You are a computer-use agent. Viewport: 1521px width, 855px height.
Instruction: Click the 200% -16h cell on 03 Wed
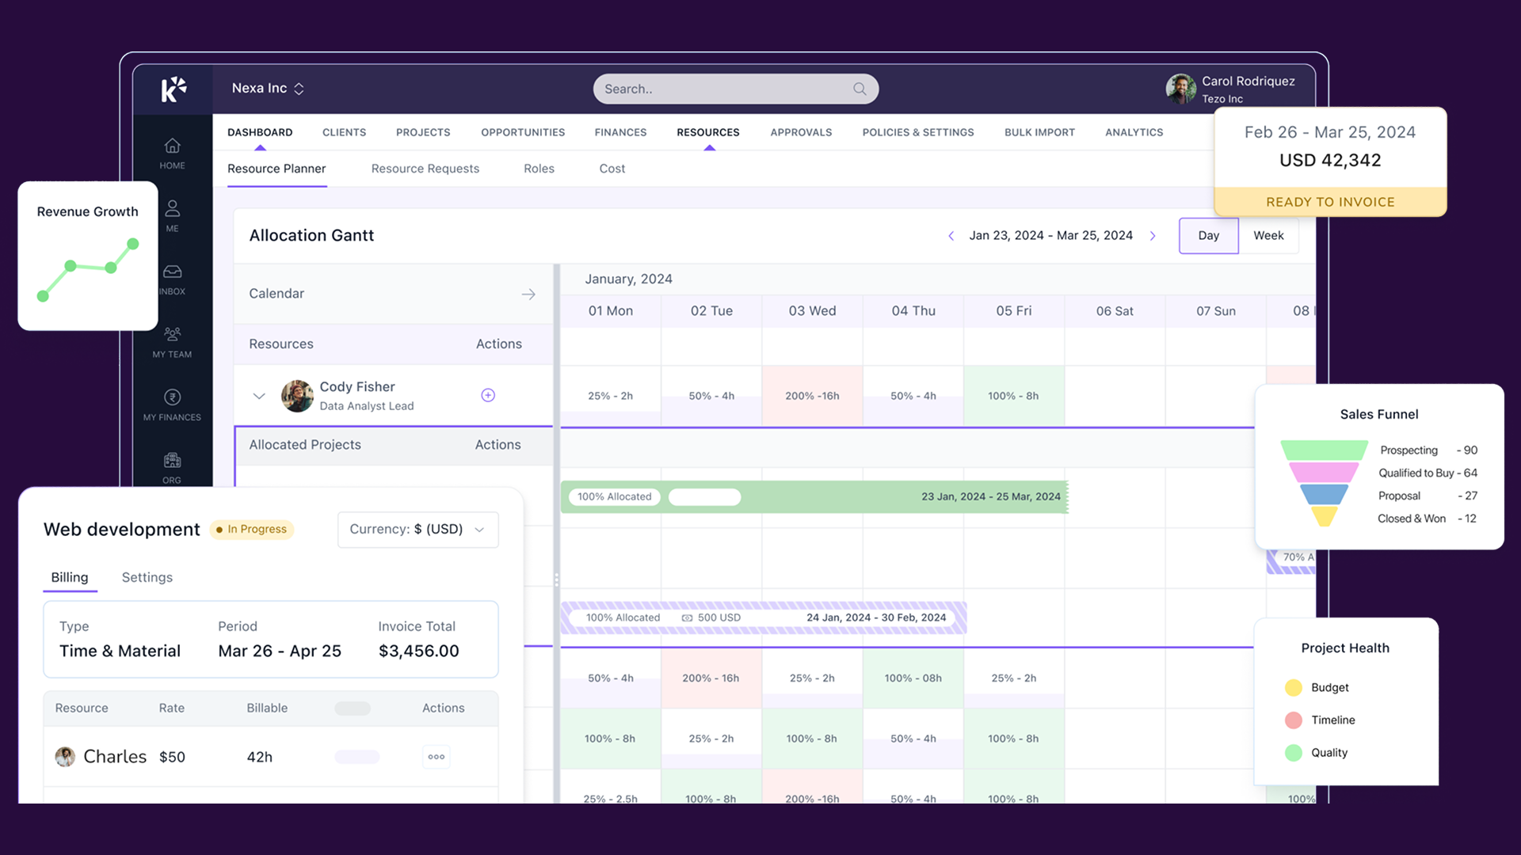812,396
